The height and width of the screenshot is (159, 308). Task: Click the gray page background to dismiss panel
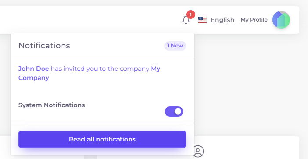pos(250,84)
